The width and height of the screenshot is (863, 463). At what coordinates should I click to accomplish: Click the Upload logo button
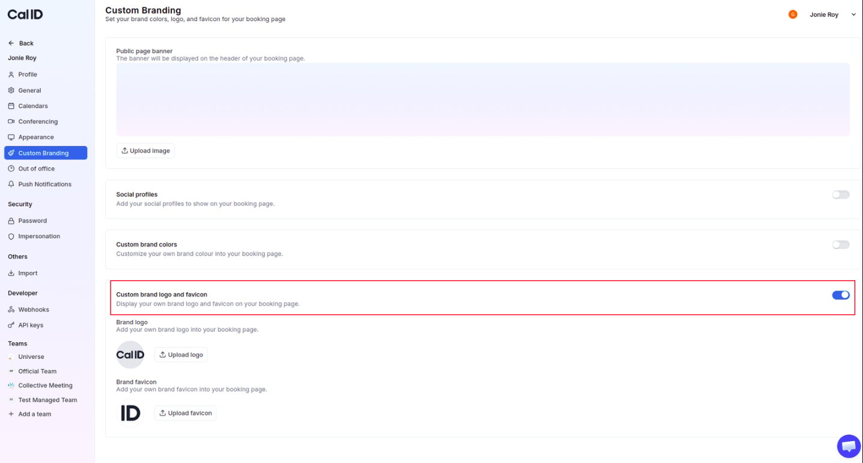point(181,355)
